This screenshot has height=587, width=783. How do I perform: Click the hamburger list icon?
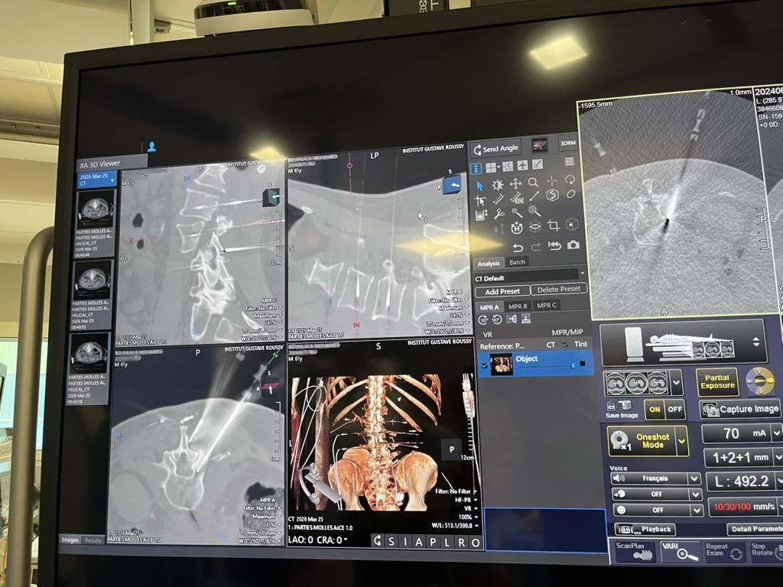tap(569, 161)
